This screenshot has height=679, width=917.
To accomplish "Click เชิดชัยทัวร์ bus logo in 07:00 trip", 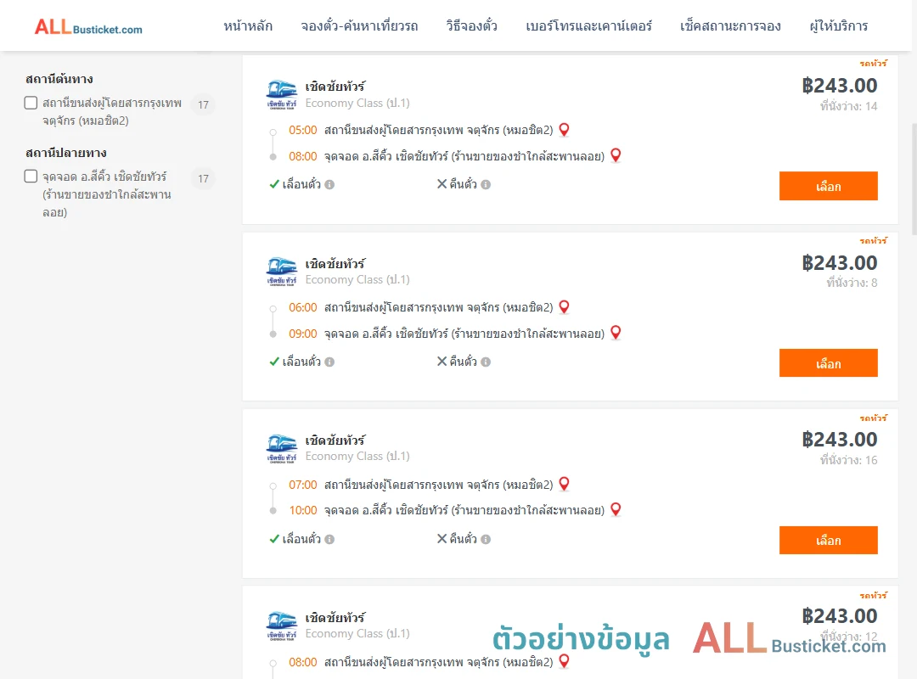I will 281,449.
